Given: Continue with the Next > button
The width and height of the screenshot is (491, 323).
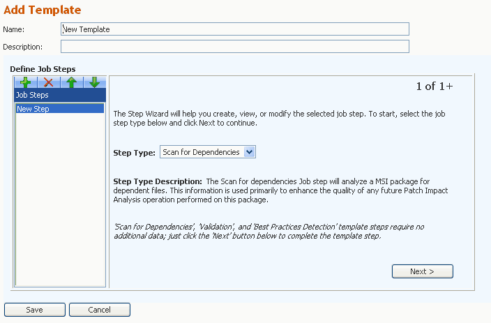Looking at the screenshot, I should (x=423, y=271).
